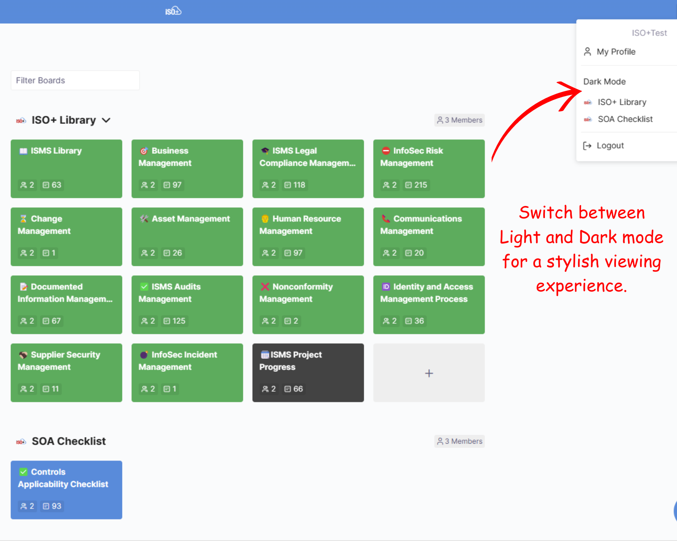
Task: Click the Filter Boards input field
Action: point(75,81)
